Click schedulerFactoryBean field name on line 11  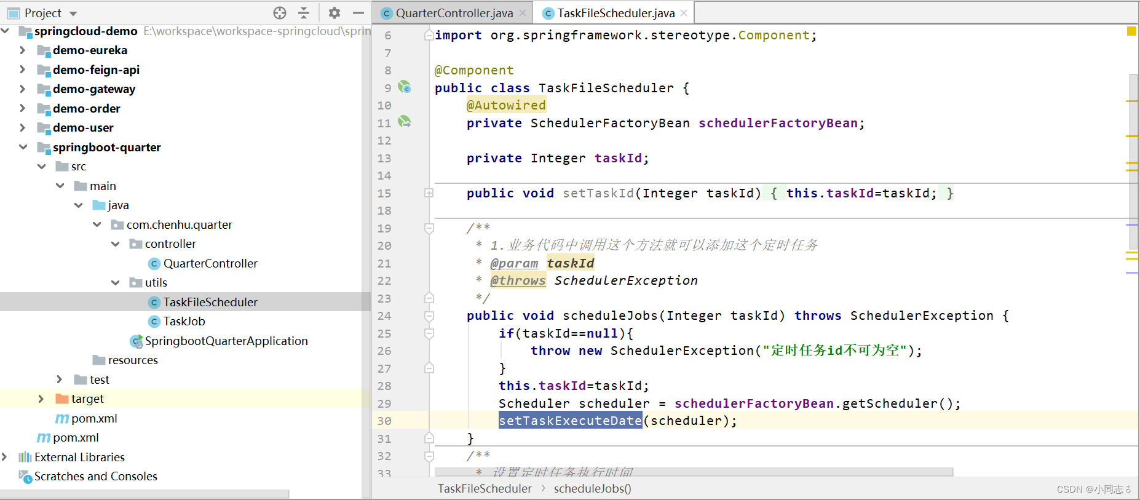click(x=778, y=123)
